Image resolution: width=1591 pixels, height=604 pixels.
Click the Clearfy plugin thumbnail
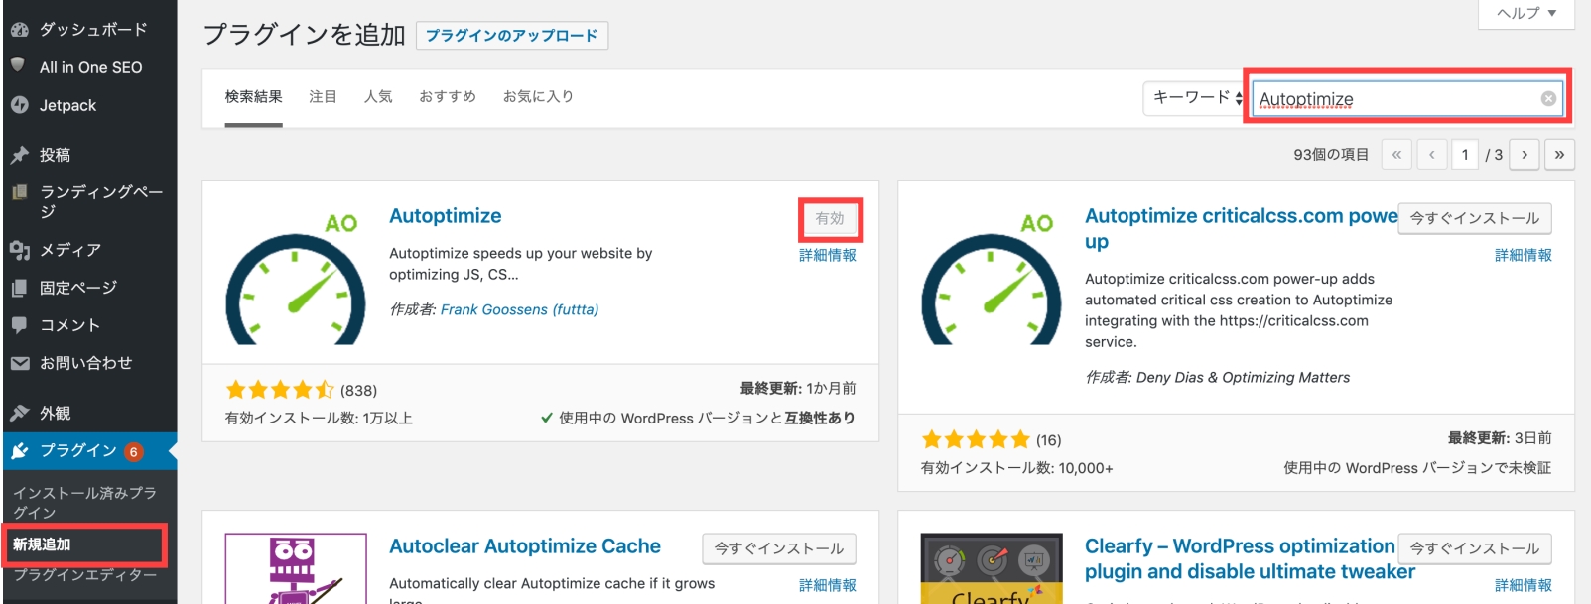(x=992, y=568)
